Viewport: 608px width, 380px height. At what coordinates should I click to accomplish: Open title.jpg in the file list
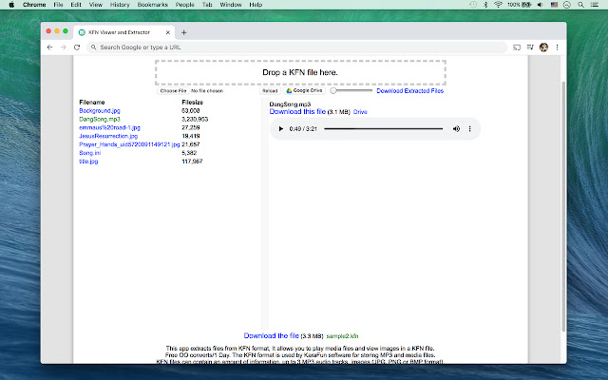pos(88,161)
